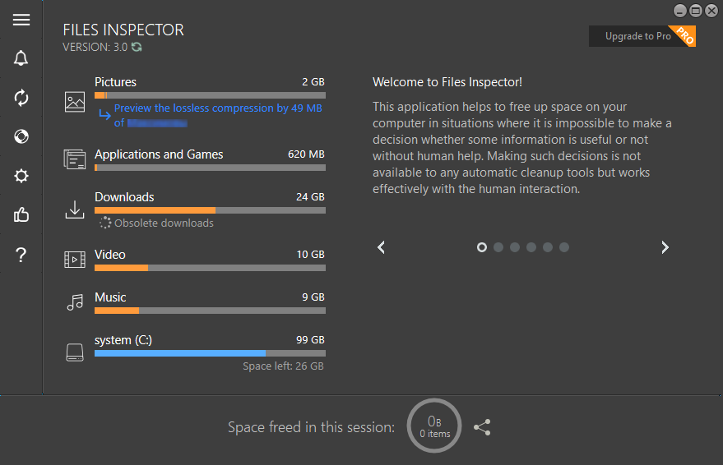Go to previous welcome slide arrow
Viewport: 723px width, 465px height.
(x=381, y=247)
